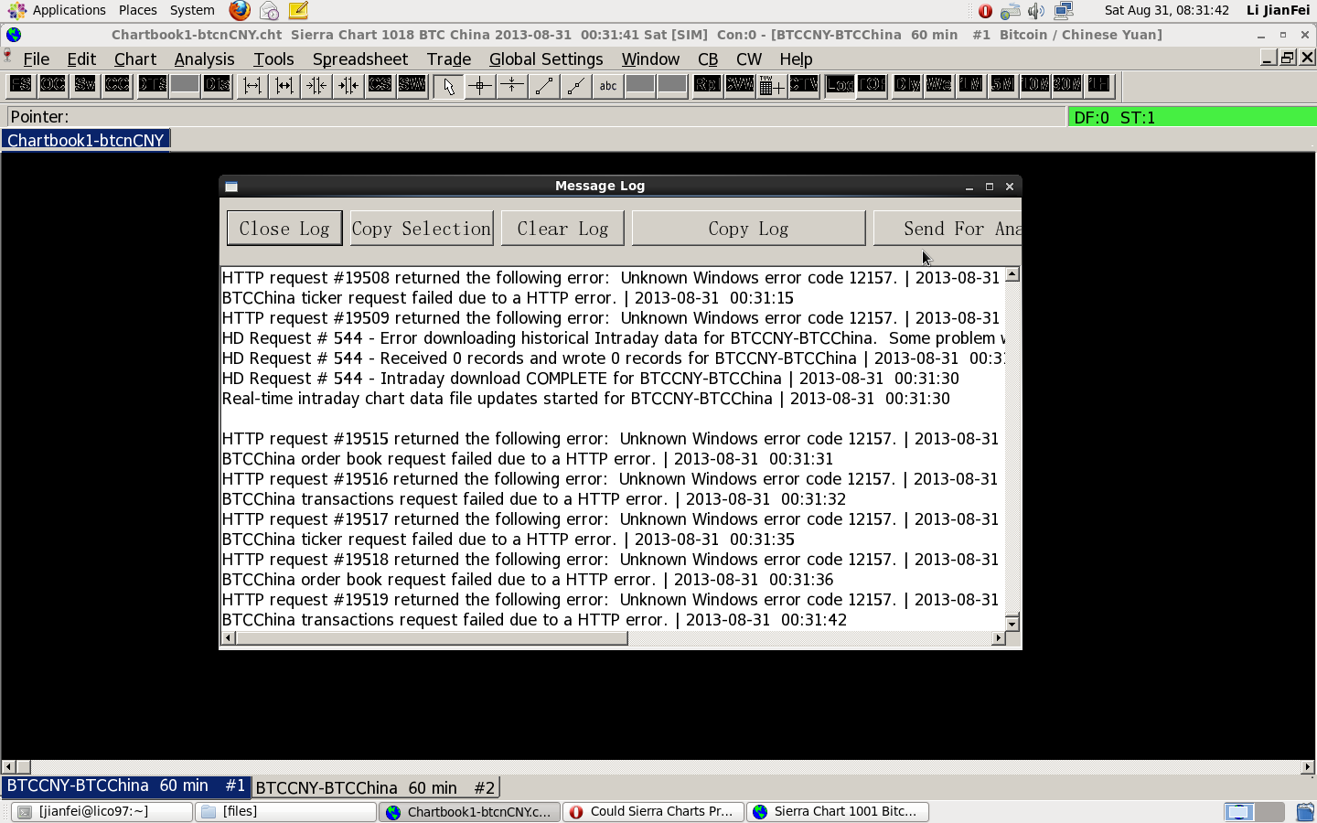The image size is (1317, 823).
Task: Open the File menu
Action: [37, 59]
